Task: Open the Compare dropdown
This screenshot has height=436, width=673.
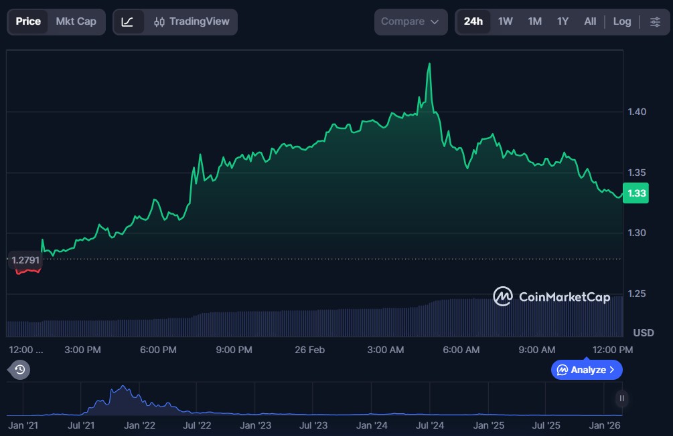Action: pos(410,21)
